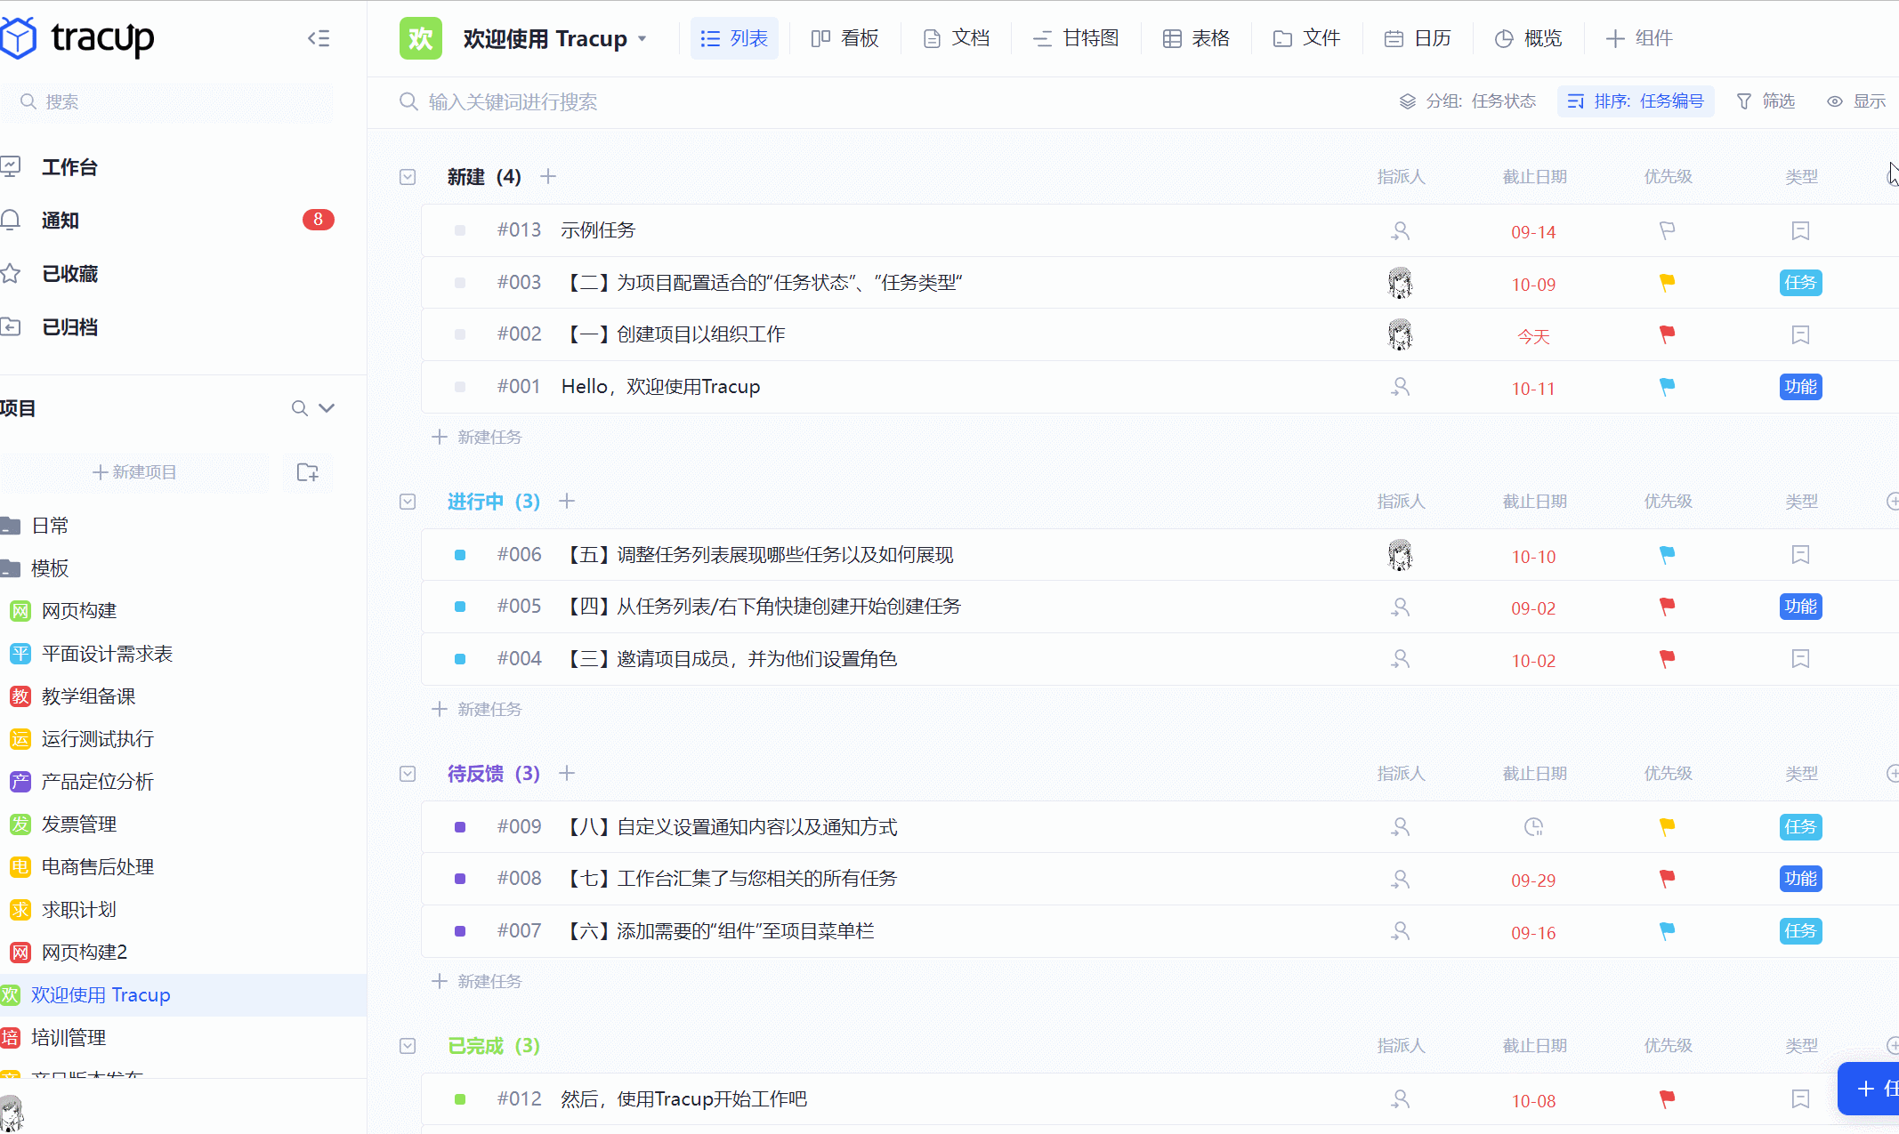Viewport: 1899px width, 1134px height.
Task: Click the new folder icon beside 新建项目
Action: point(308,472)
